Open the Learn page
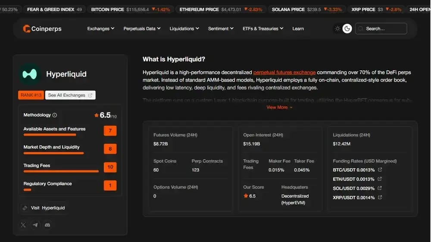431x242 pixels. [x=298, y=28]
